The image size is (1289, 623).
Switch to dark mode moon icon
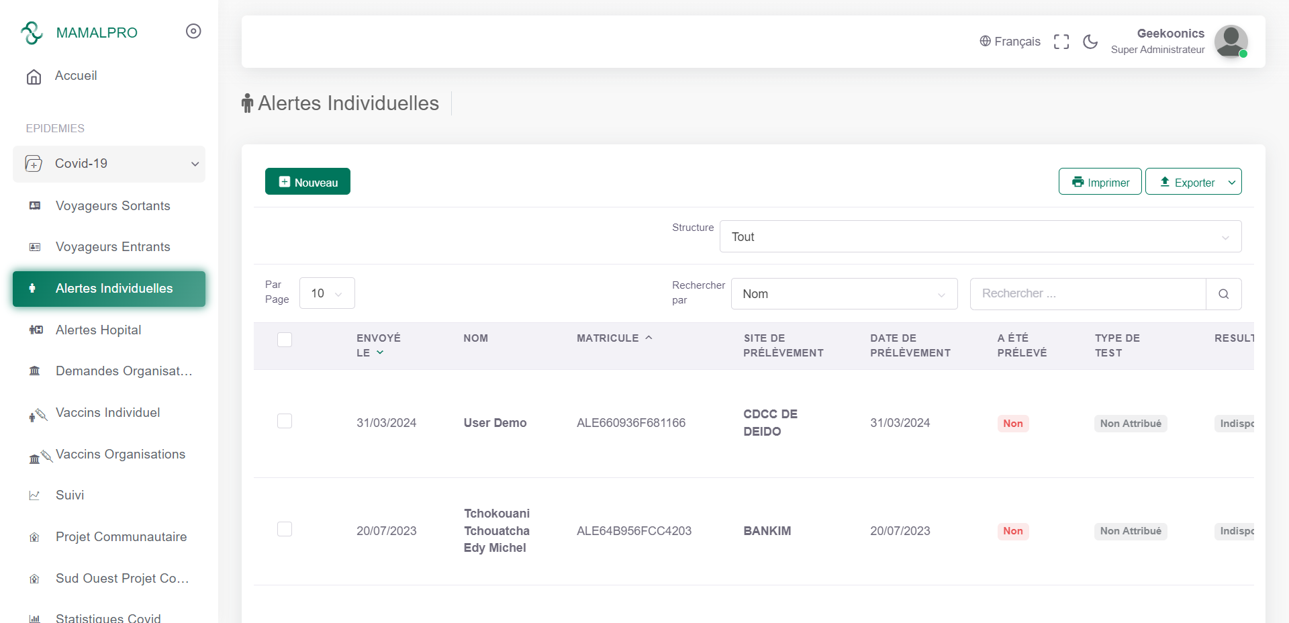tap(1090, 42)
